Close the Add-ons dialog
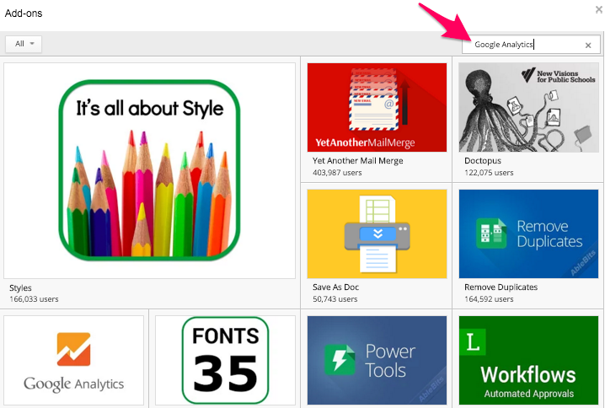The width and height of the screenshot is (605, 408). (x=597, y=9)
